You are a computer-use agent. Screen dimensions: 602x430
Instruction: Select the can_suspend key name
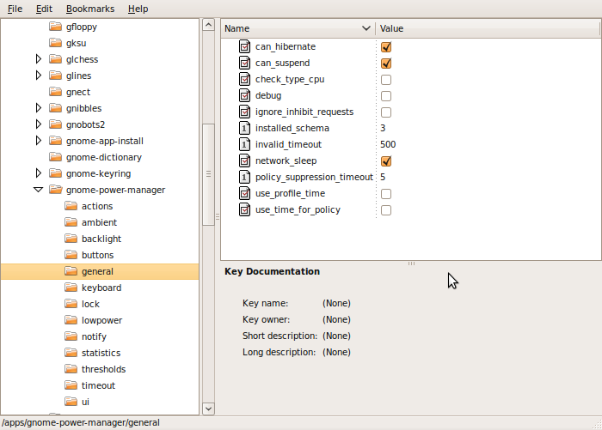click(283, 63)
